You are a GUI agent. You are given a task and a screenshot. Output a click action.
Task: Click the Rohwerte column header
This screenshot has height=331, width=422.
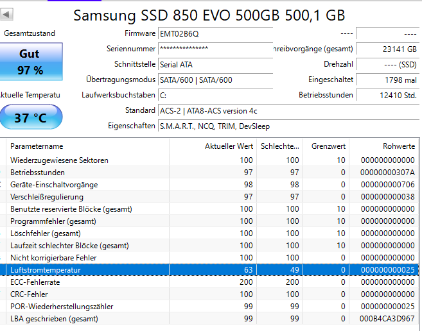(x=384, y=146)
